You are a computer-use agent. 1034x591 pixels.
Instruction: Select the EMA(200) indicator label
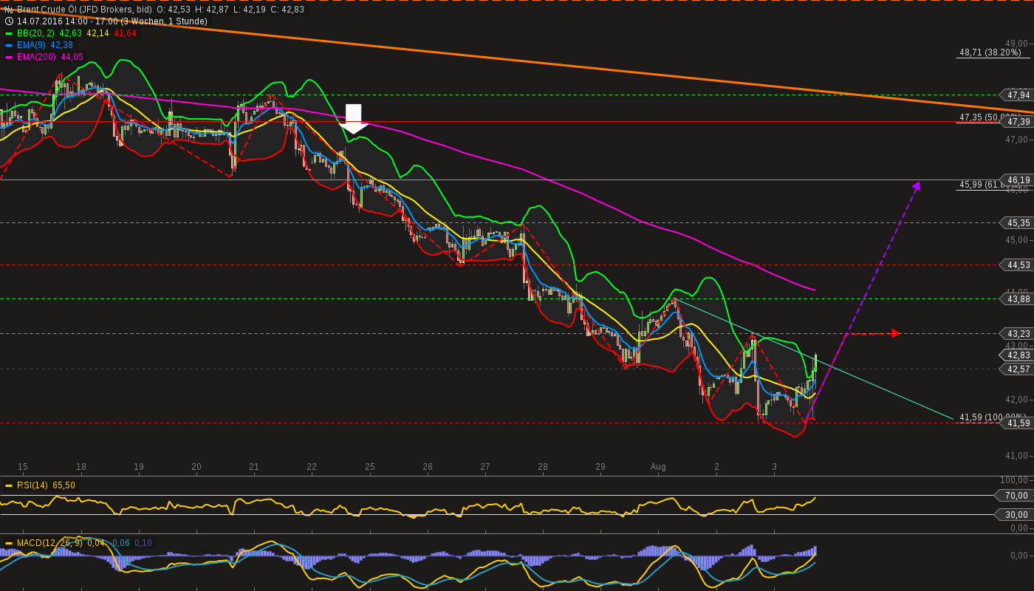pyautogui.click(x=36, y=57)
